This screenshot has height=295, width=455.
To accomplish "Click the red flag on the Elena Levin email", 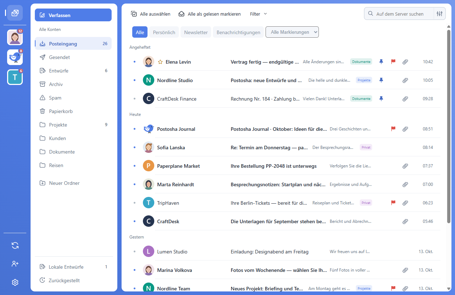I will 393,61.
